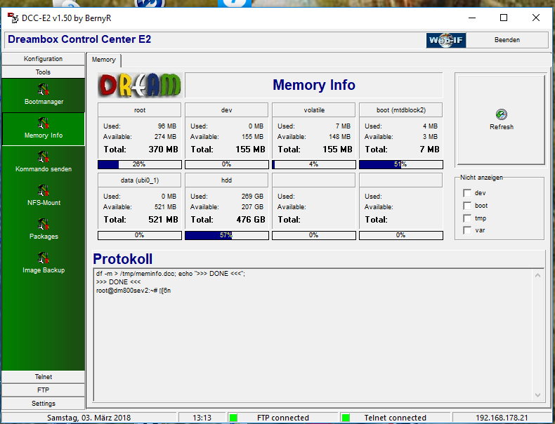Viewport: 555px width, 424px height.
Task: Click the DCC-E2 title bar app icon
Action: coord(13,18)
